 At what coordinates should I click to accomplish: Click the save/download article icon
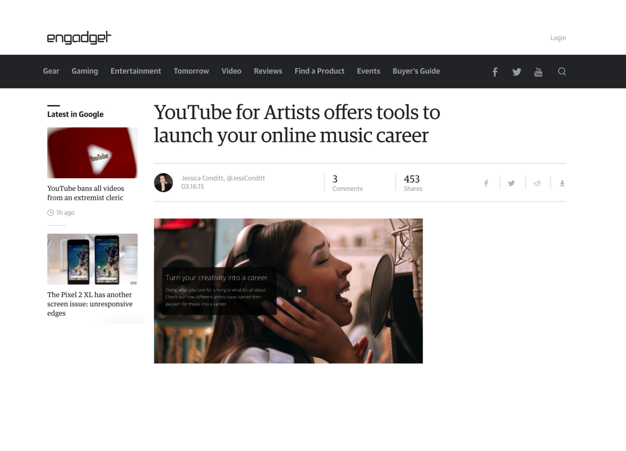pos(562,183)
